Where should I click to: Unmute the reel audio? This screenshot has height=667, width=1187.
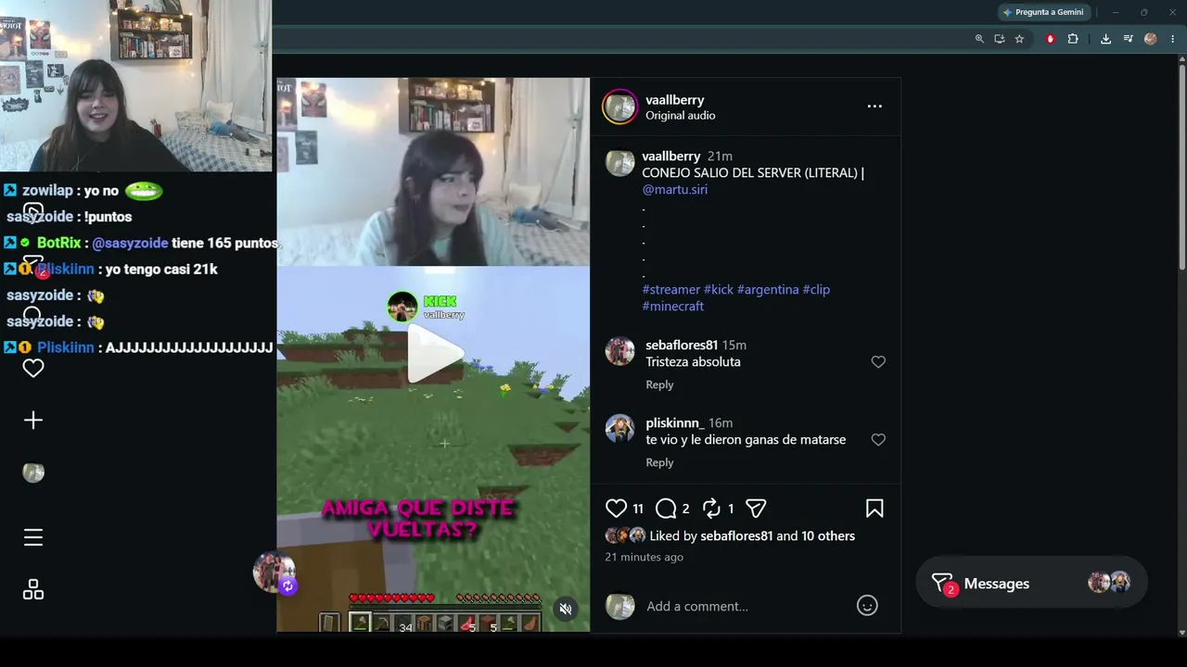pos(566,609)
